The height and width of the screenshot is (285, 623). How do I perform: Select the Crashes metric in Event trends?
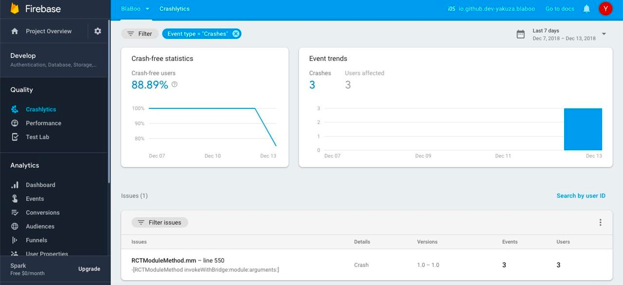(320, 80)
